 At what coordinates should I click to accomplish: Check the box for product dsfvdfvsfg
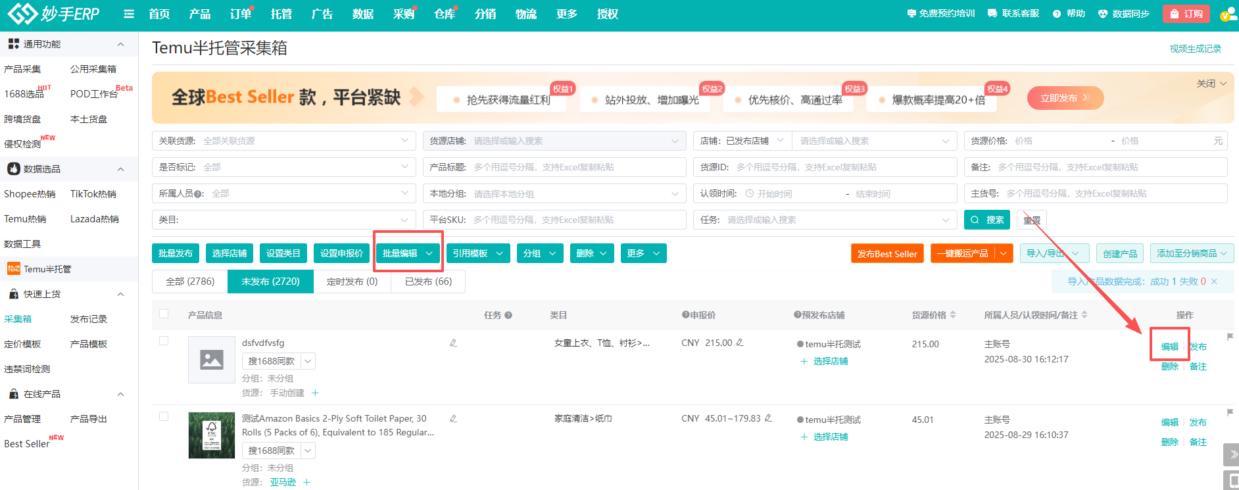(164, 341)
